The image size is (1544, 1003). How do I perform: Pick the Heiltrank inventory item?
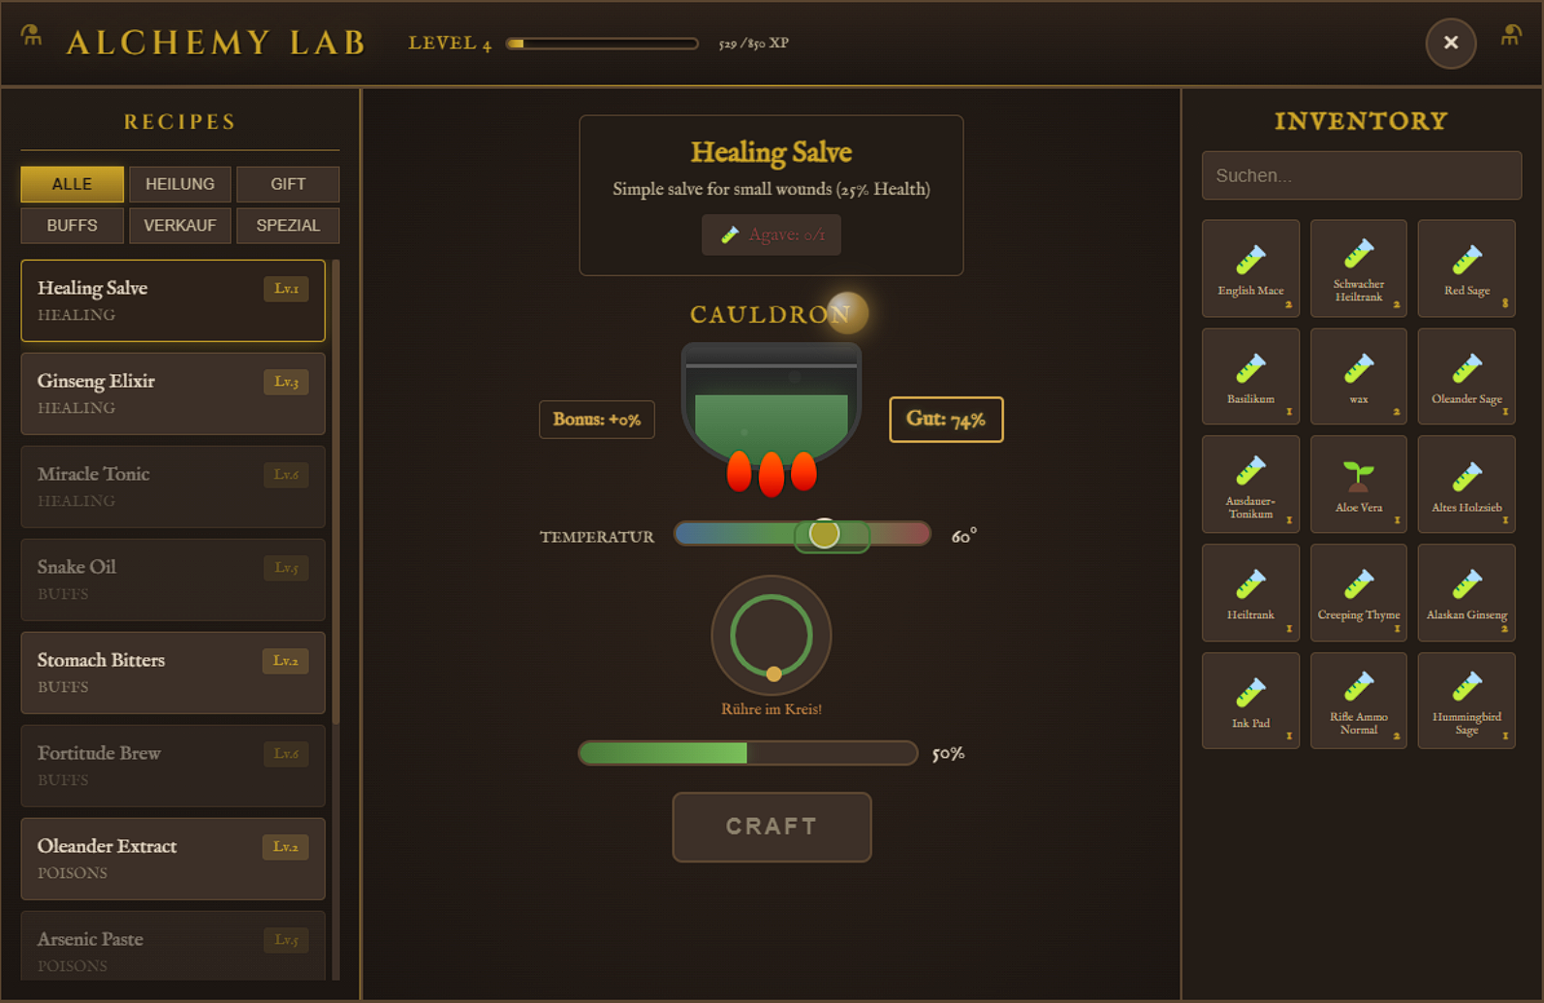pos(1250,592)
